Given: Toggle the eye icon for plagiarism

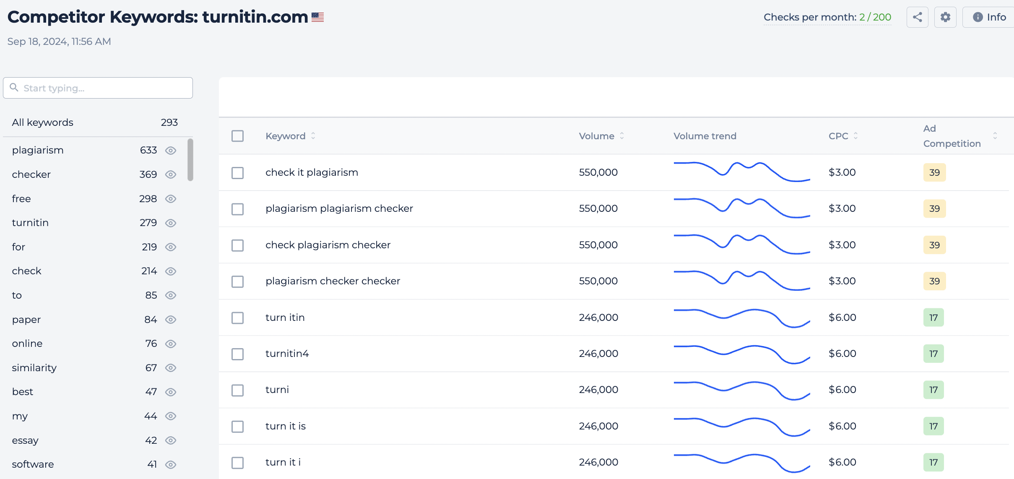Looking at the screenshot, I should [x=170, y=151].
